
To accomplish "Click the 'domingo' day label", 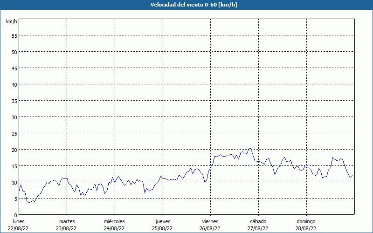I will pyautogui.click(x=306, y=222).
